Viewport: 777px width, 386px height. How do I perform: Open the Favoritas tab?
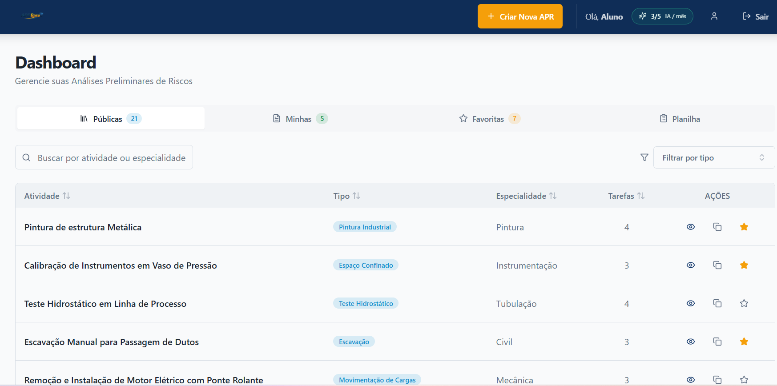(490, 118)
